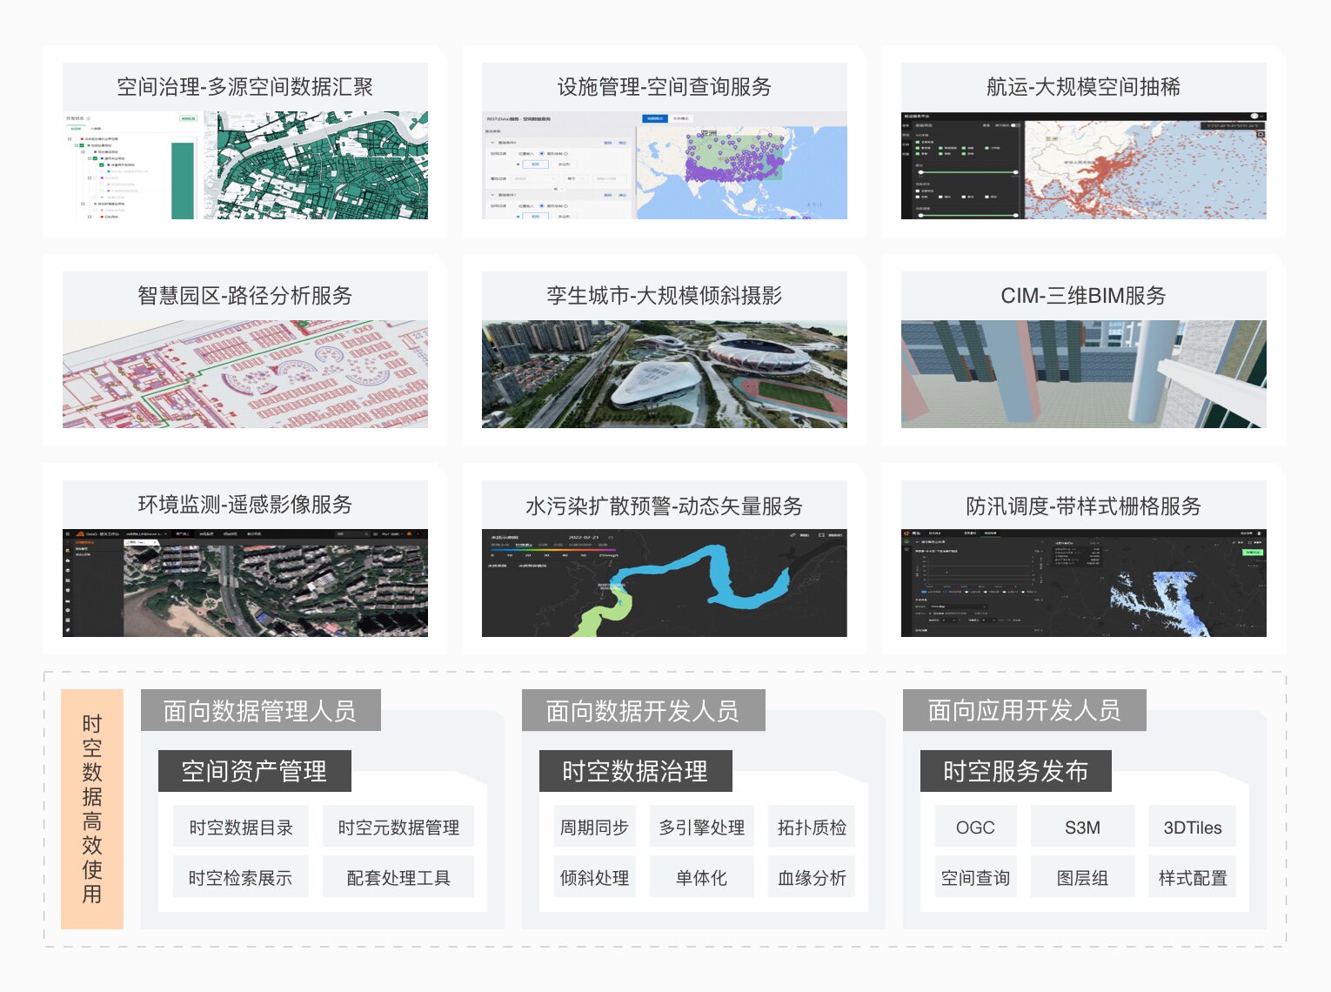Image resolution: width=1331 pixels, height=992 pixels.
Task: Click the 样式配置 tag
Action: click(1193, 878)
